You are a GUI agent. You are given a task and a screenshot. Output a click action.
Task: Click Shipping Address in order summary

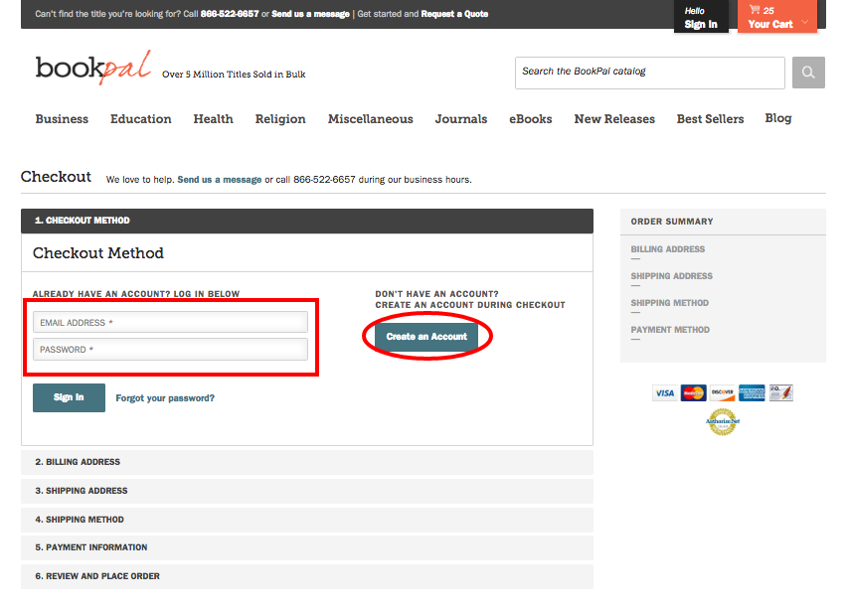671,276
